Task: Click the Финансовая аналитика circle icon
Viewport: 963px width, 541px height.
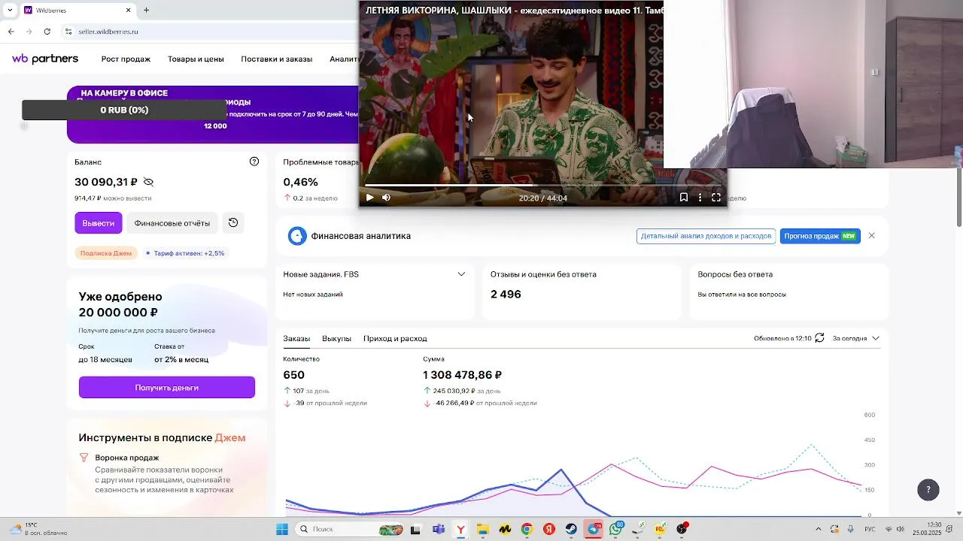Action: click(297, 236)
